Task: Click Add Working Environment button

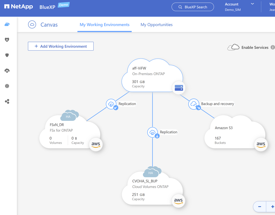Action: tap(61, 46)
